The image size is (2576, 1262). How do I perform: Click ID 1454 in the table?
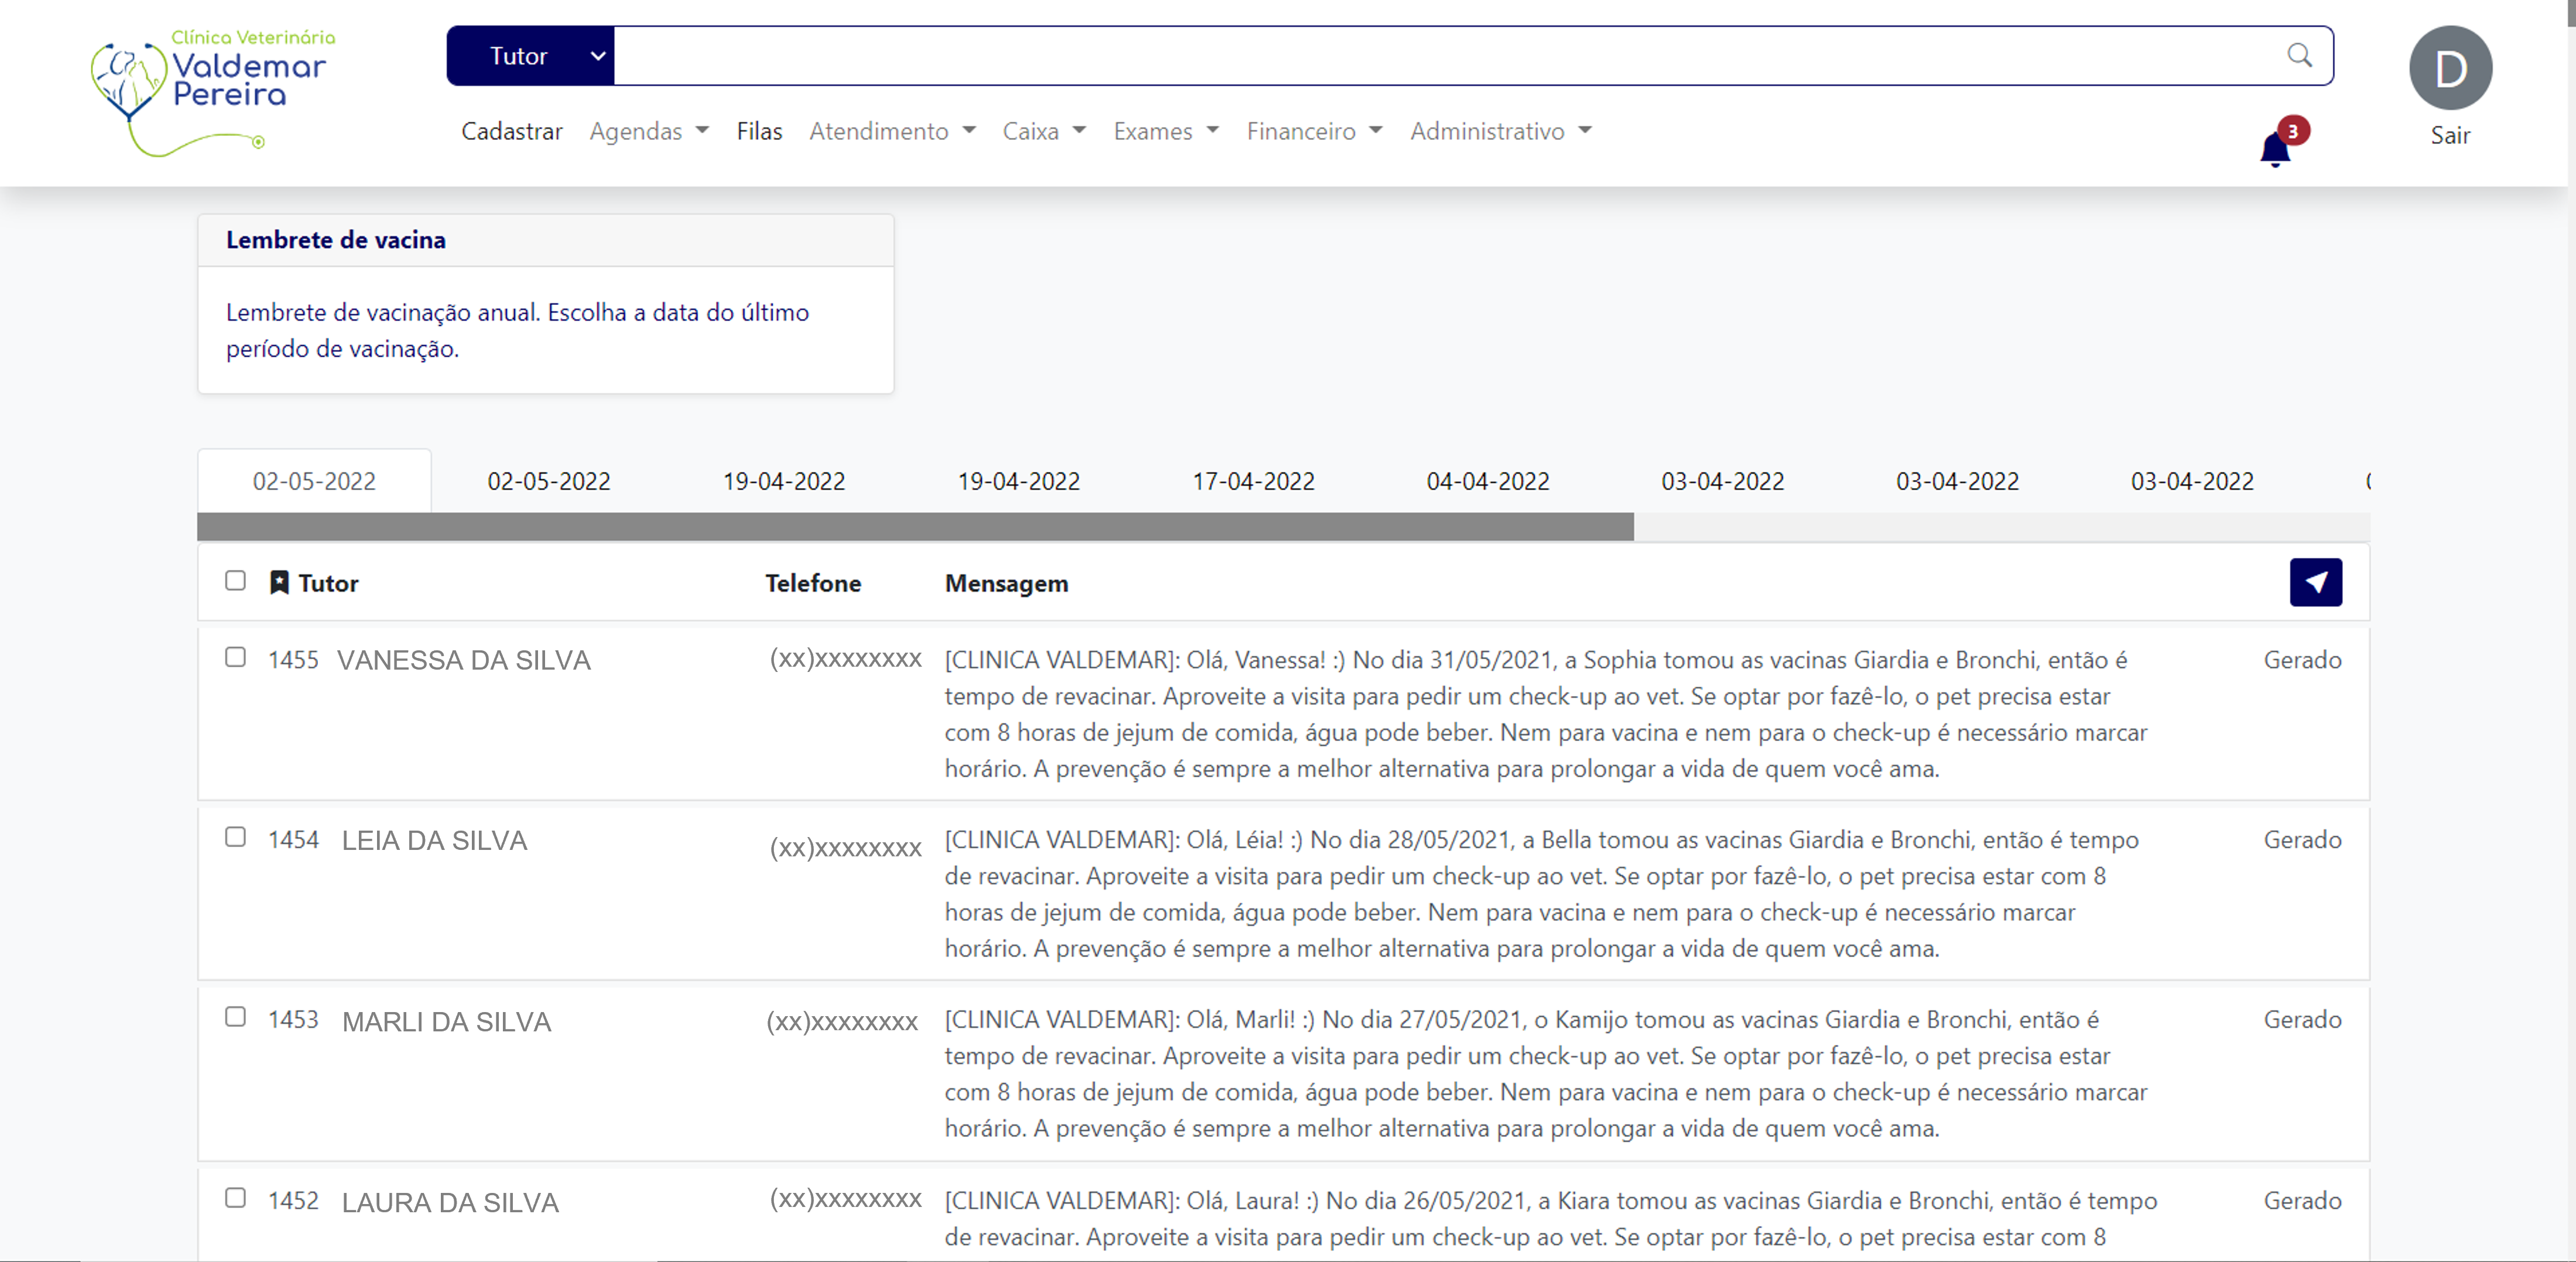click(x=293, y=840)
